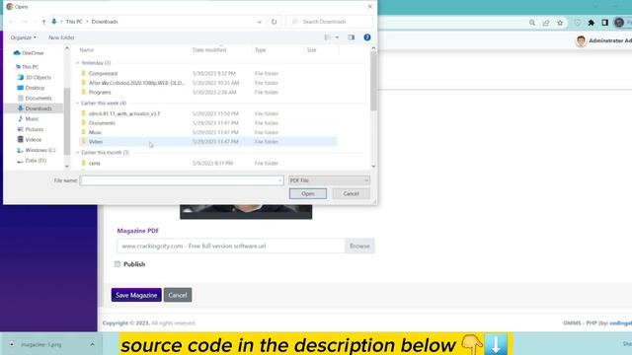632x355 pixels.
Task: Open browser profile avatar
Action: [x=619, y=23]
